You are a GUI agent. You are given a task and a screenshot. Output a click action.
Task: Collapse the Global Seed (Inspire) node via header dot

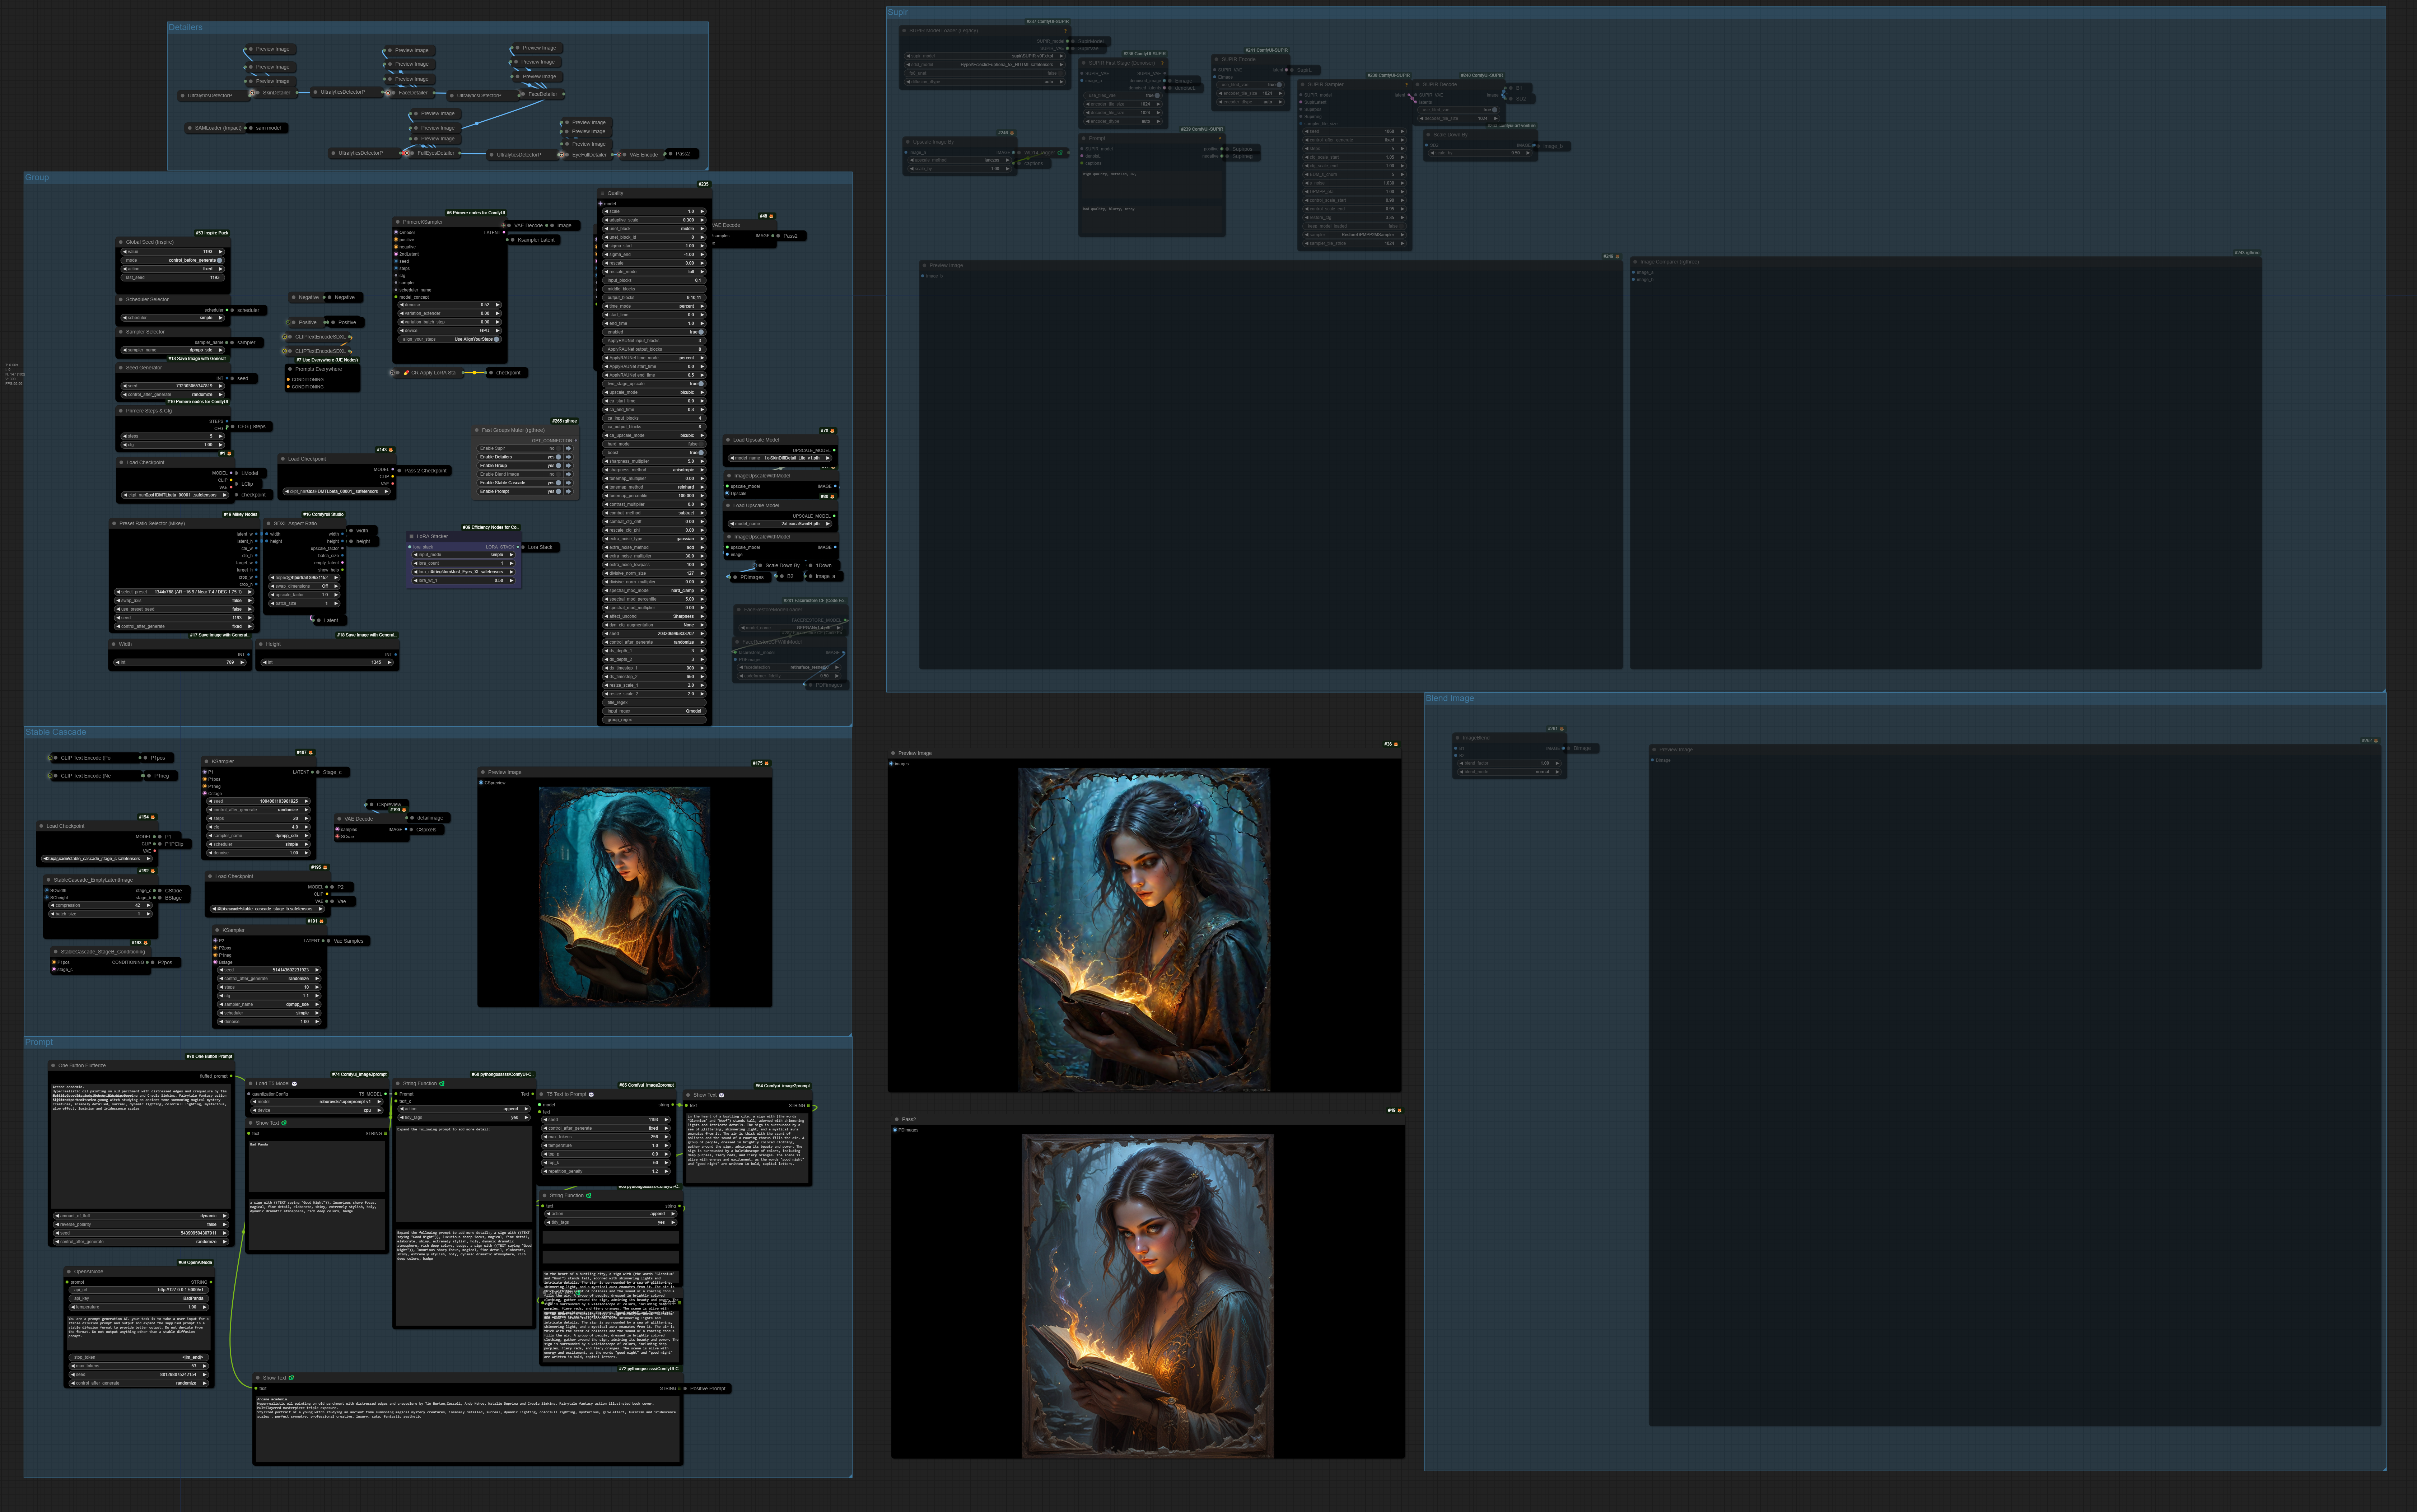pos(121,242)
